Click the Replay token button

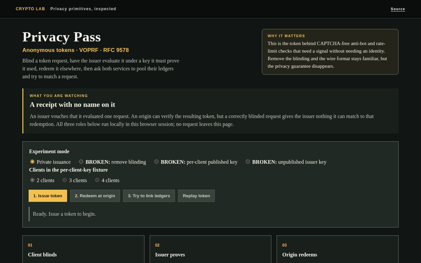(196, 196)
